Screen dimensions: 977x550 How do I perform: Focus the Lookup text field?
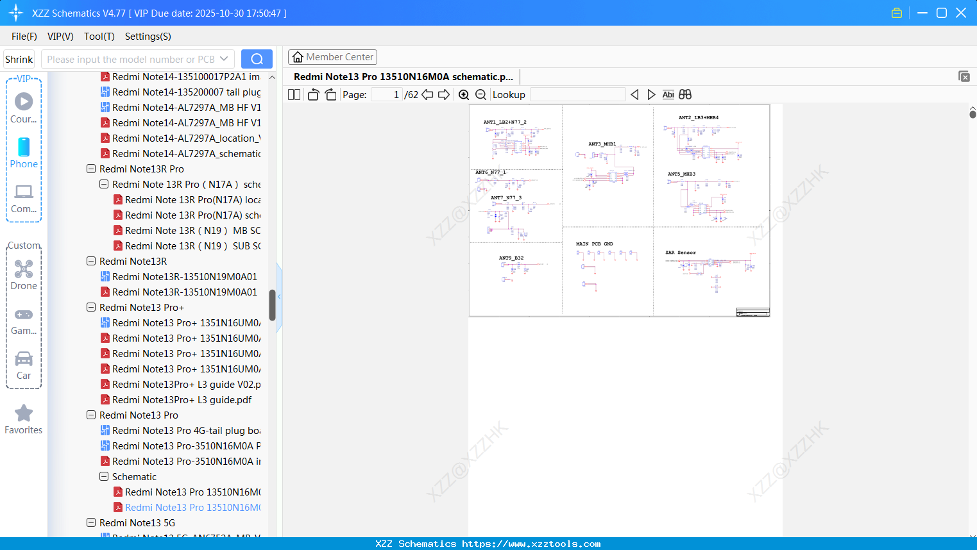pyautogui.click(x=578, y=95)
